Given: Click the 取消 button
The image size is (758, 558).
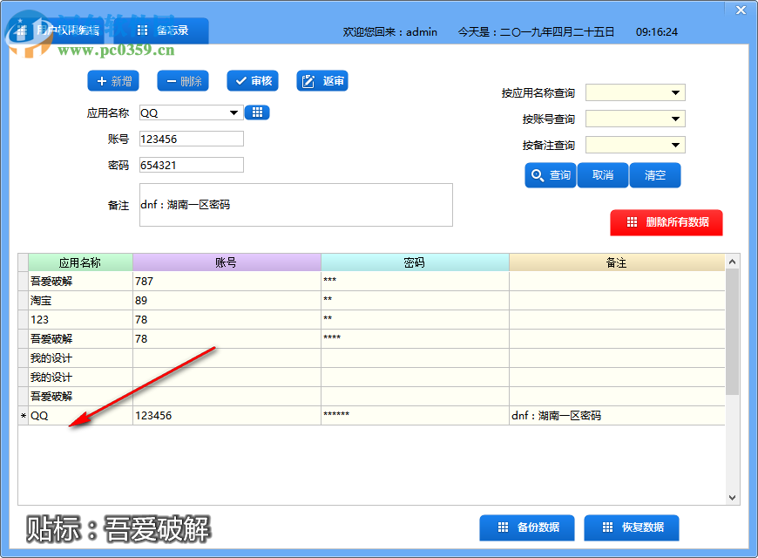Looking at the screenshot, I should tap(603, 174).
